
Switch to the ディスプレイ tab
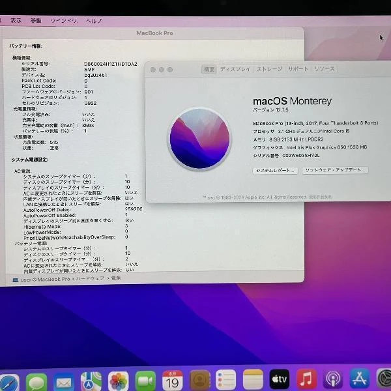coord(235,69)
